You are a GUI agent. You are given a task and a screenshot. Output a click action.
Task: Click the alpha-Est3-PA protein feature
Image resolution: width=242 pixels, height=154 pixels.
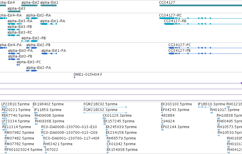pos(14,54)
